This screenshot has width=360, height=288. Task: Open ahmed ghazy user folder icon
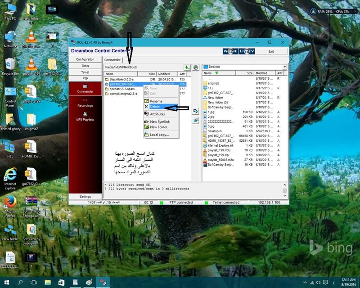10,121
